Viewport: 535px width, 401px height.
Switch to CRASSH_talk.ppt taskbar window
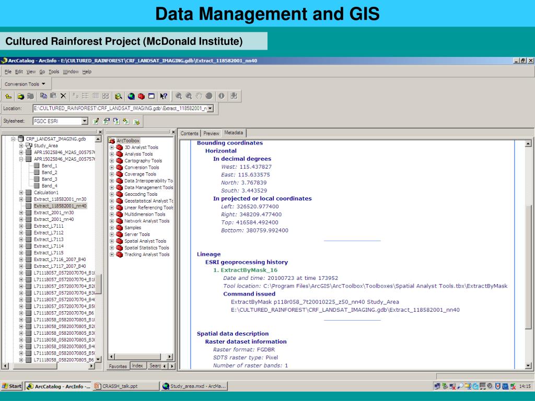125,386
